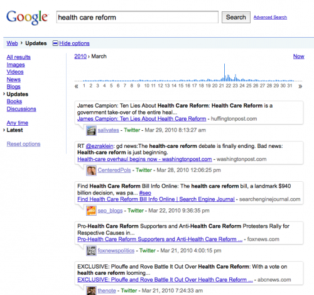Switch to Web results breadcrumb
The image size is (314, 295).
pos(12,43)
